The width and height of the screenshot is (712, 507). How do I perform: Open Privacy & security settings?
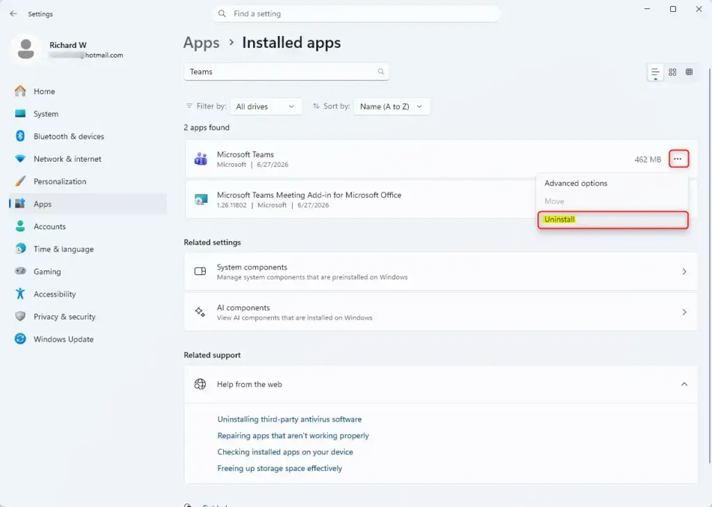pos(88,317)
